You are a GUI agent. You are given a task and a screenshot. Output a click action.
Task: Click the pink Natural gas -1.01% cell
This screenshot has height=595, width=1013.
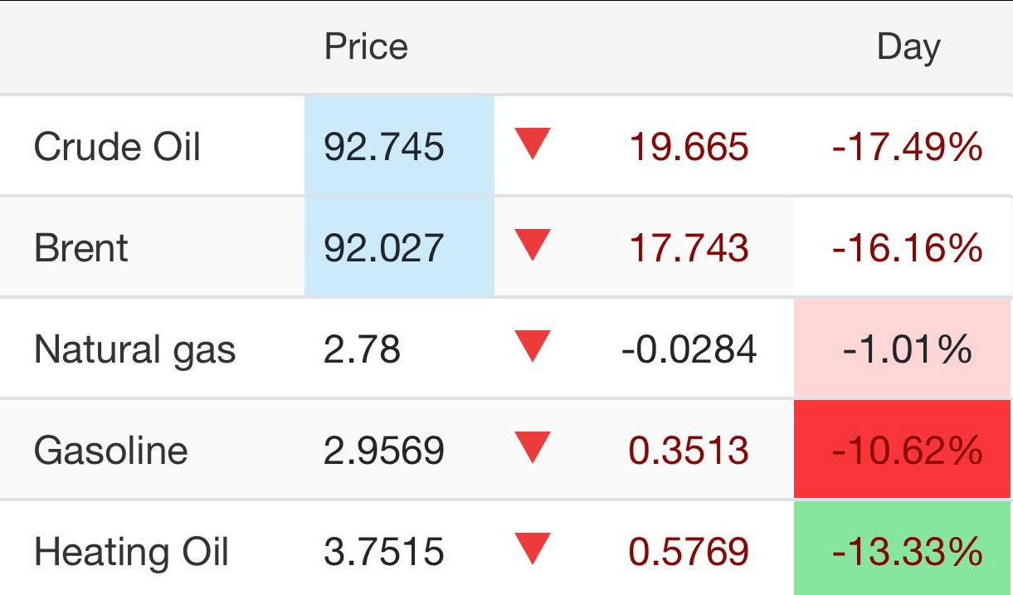906,349
